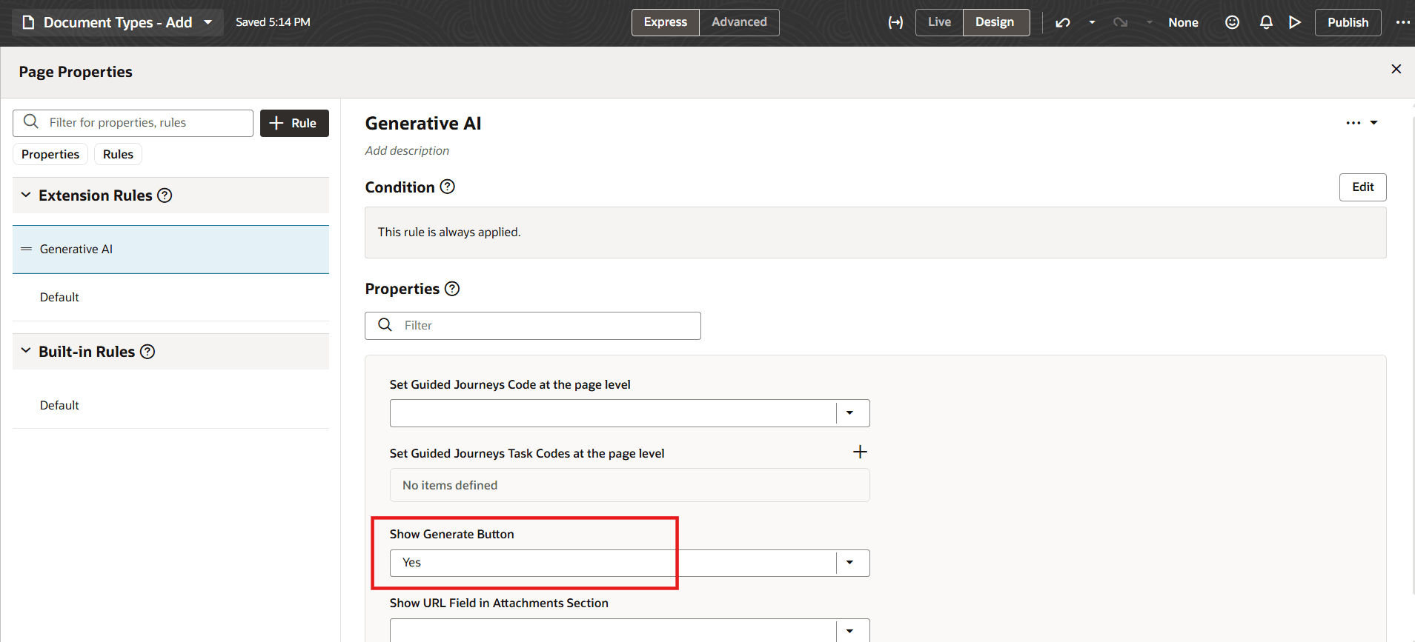The width and height of the screenshot is (1415, 642).
Task: Click the undo arrow icon
Action: point(1063,22)
